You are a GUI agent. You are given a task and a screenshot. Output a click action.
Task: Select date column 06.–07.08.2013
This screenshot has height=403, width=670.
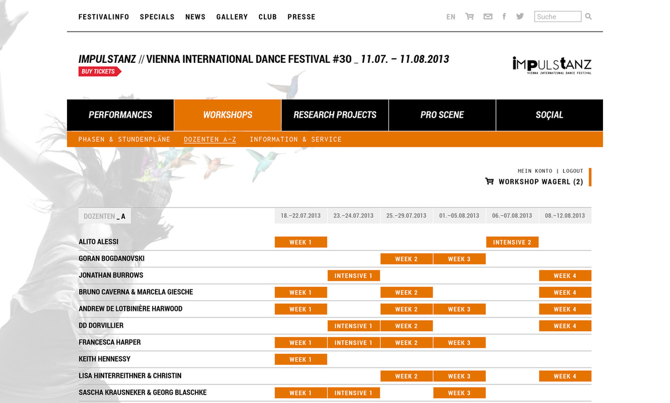pyautogui.click(x=512, y=216)
